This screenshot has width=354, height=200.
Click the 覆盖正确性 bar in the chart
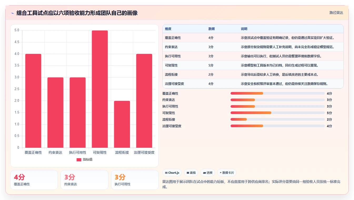[33, 101]
